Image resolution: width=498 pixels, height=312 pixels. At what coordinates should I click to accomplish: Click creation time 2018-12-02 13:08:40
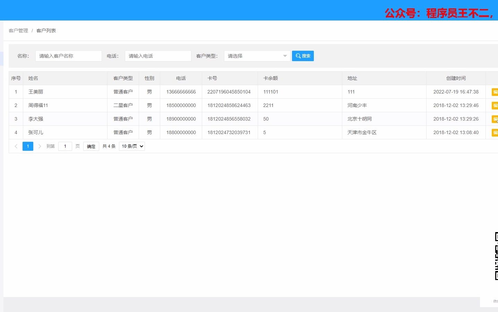pos(456,132)
